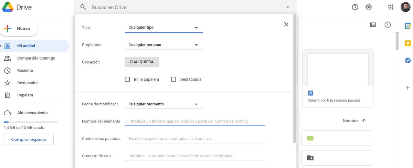Switch to list view layout icon
The height and width of the screenshot is (168, 413).
[373, 24]
